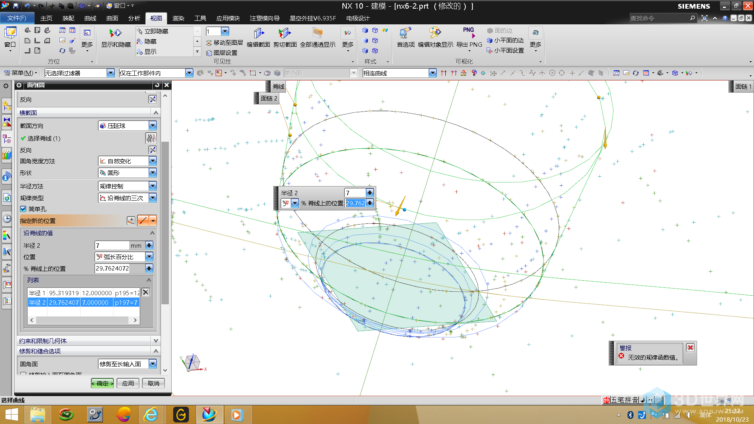Click 全部通透显示 see-through all icon
The image size is (754, 424).
(318, 37)
